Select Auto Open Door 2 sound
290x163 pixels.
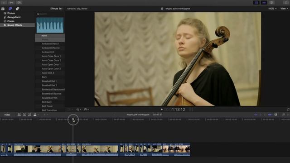click(51, 69)
